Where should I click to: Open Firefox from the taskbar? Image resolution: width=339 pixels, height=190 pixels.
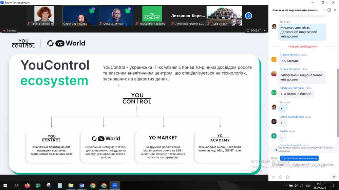[27, 186]
